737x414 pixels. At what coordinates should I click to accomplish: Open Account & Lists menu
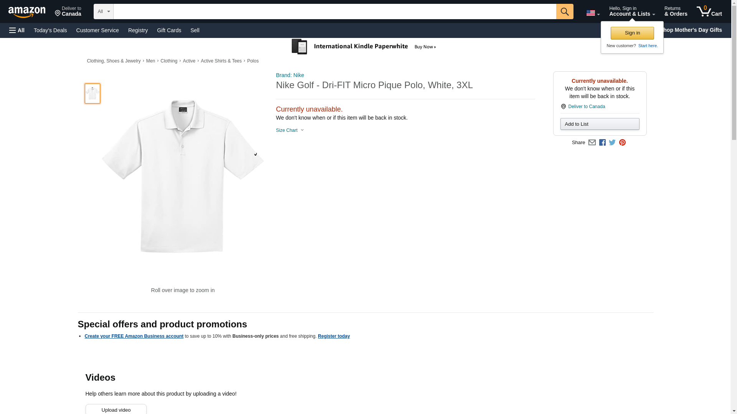tap(632, 11)
